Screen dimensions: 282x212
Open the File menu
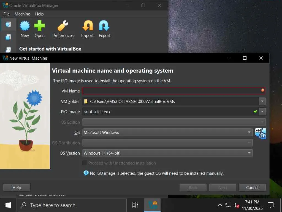[7, 14]
